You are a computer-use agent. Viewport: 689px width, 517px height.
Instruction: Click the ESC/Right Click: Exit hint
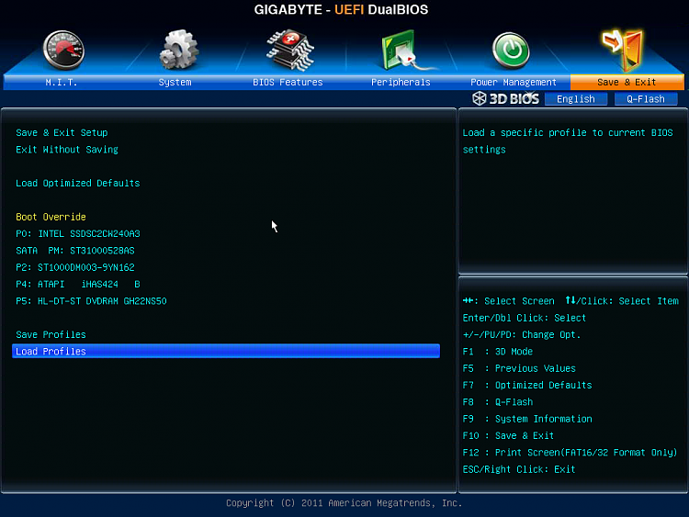click(x=519, y=469)
